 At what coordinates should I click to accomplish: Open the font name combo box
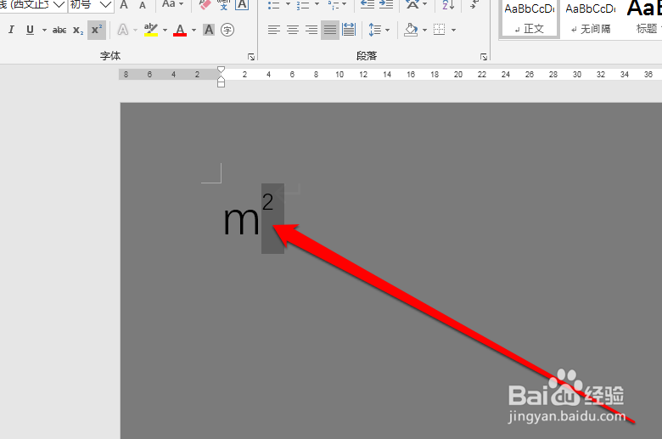click(x=33, y=4)
